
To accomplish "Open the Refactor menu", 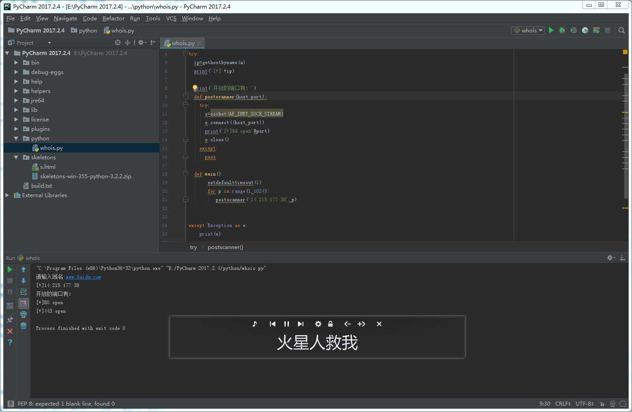I will (x=113, y=19).
